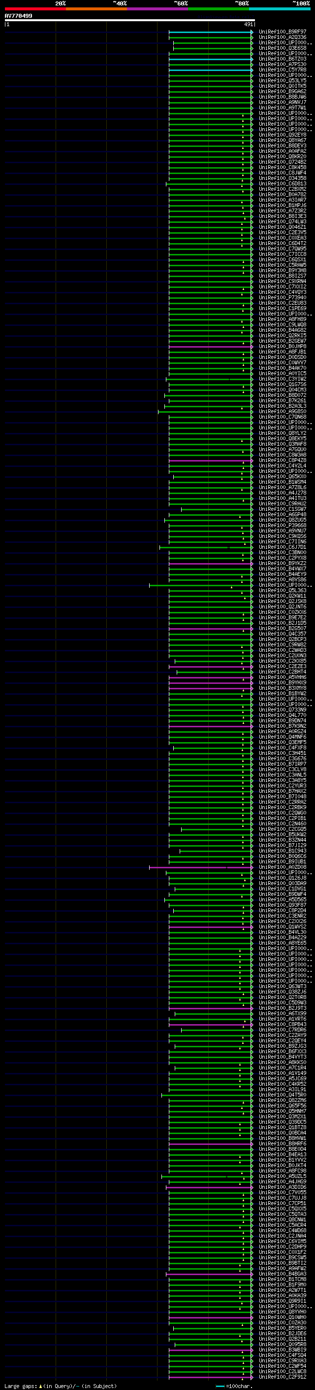Image resolution: width=315 pixels, height=1390 pixels.
Task: Select the UniRef100_Q9R9I1 label
Action: pyautogui.click(x=282, y=1301)
